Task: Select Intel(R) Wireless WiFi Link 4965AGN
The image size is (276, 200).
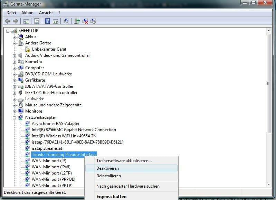Action: (x=64, y=136)
